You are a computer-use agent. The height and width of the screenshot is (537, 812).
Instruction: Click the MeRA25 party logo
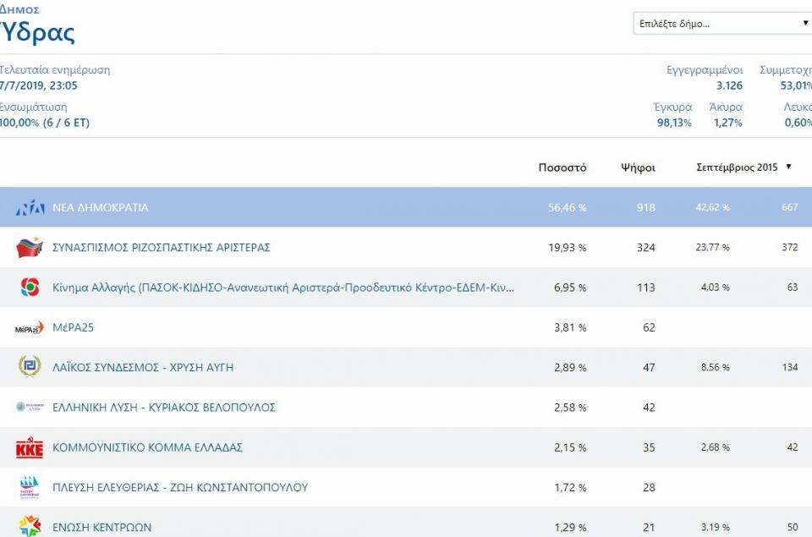point(30,327)
